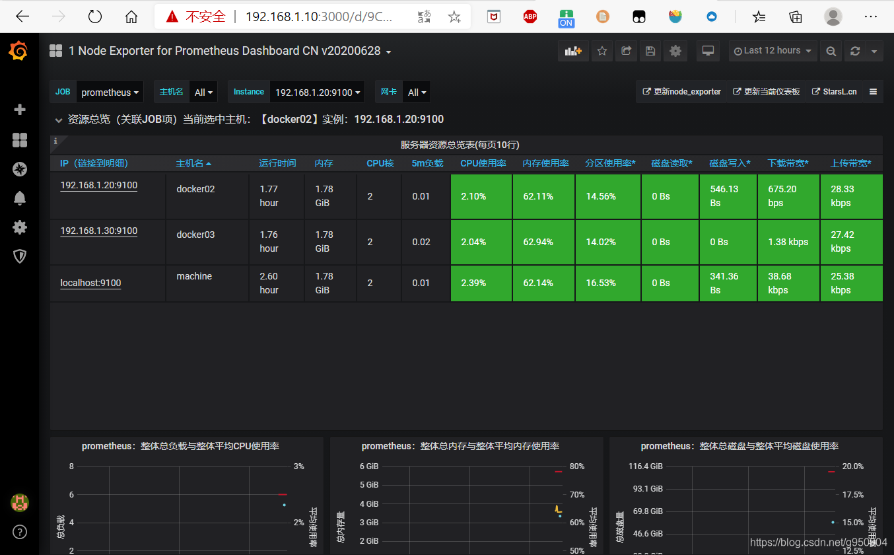Open the Help question mark icon
The width and height of the screenshot is (894, 555).
20,532
